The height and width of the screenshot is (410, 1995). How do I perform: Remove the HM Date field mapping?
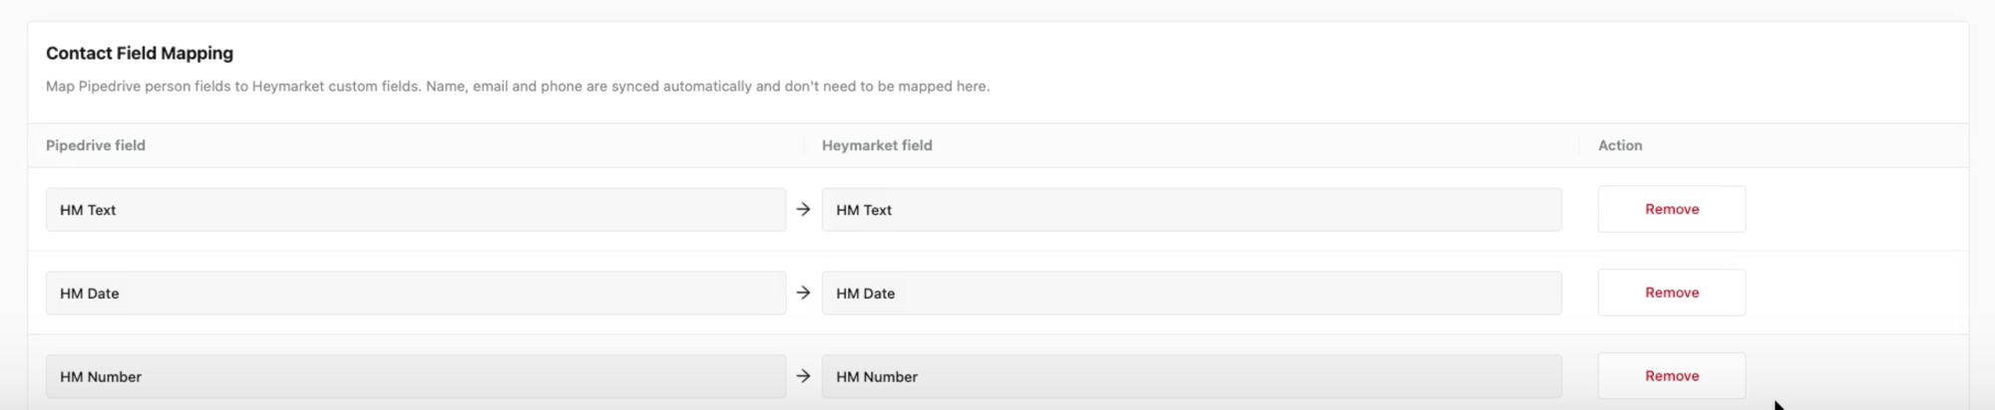pos(1671,293)
